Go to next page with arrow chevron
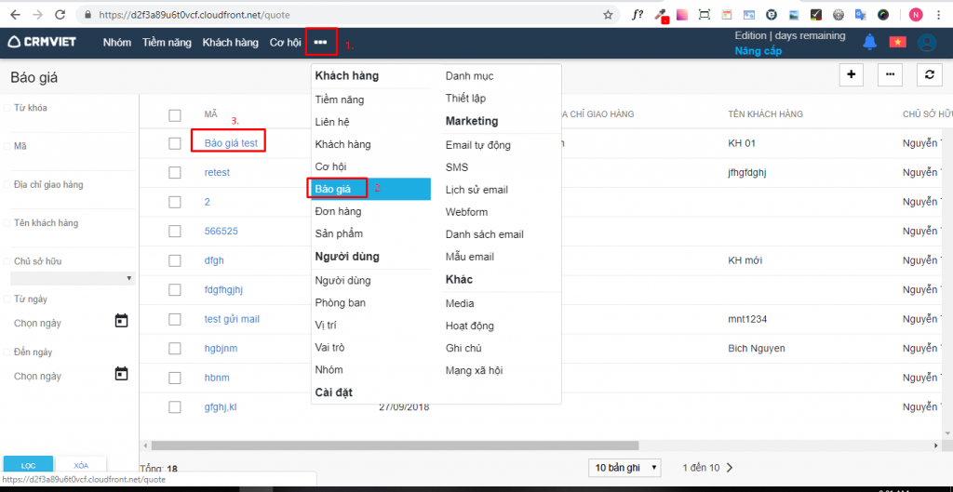Screen dimensions: 953x492 click(730, 467)
